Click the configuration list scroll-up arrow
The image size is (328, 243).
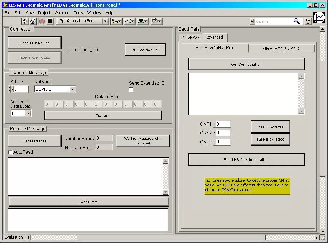pyautogui.click(x=301, y=77)
